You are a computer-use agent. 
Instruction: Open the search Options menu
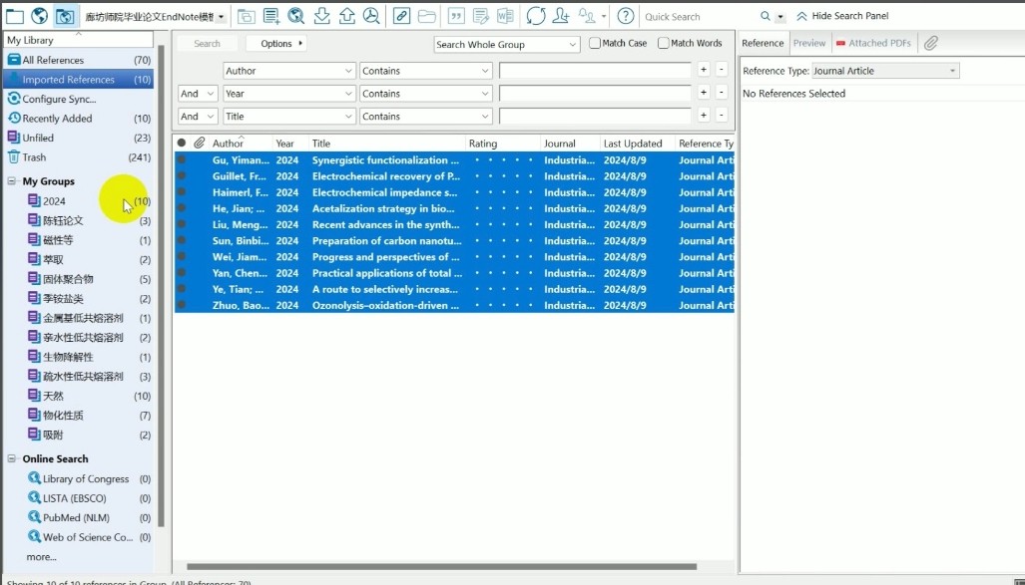[x=277, y=43]
